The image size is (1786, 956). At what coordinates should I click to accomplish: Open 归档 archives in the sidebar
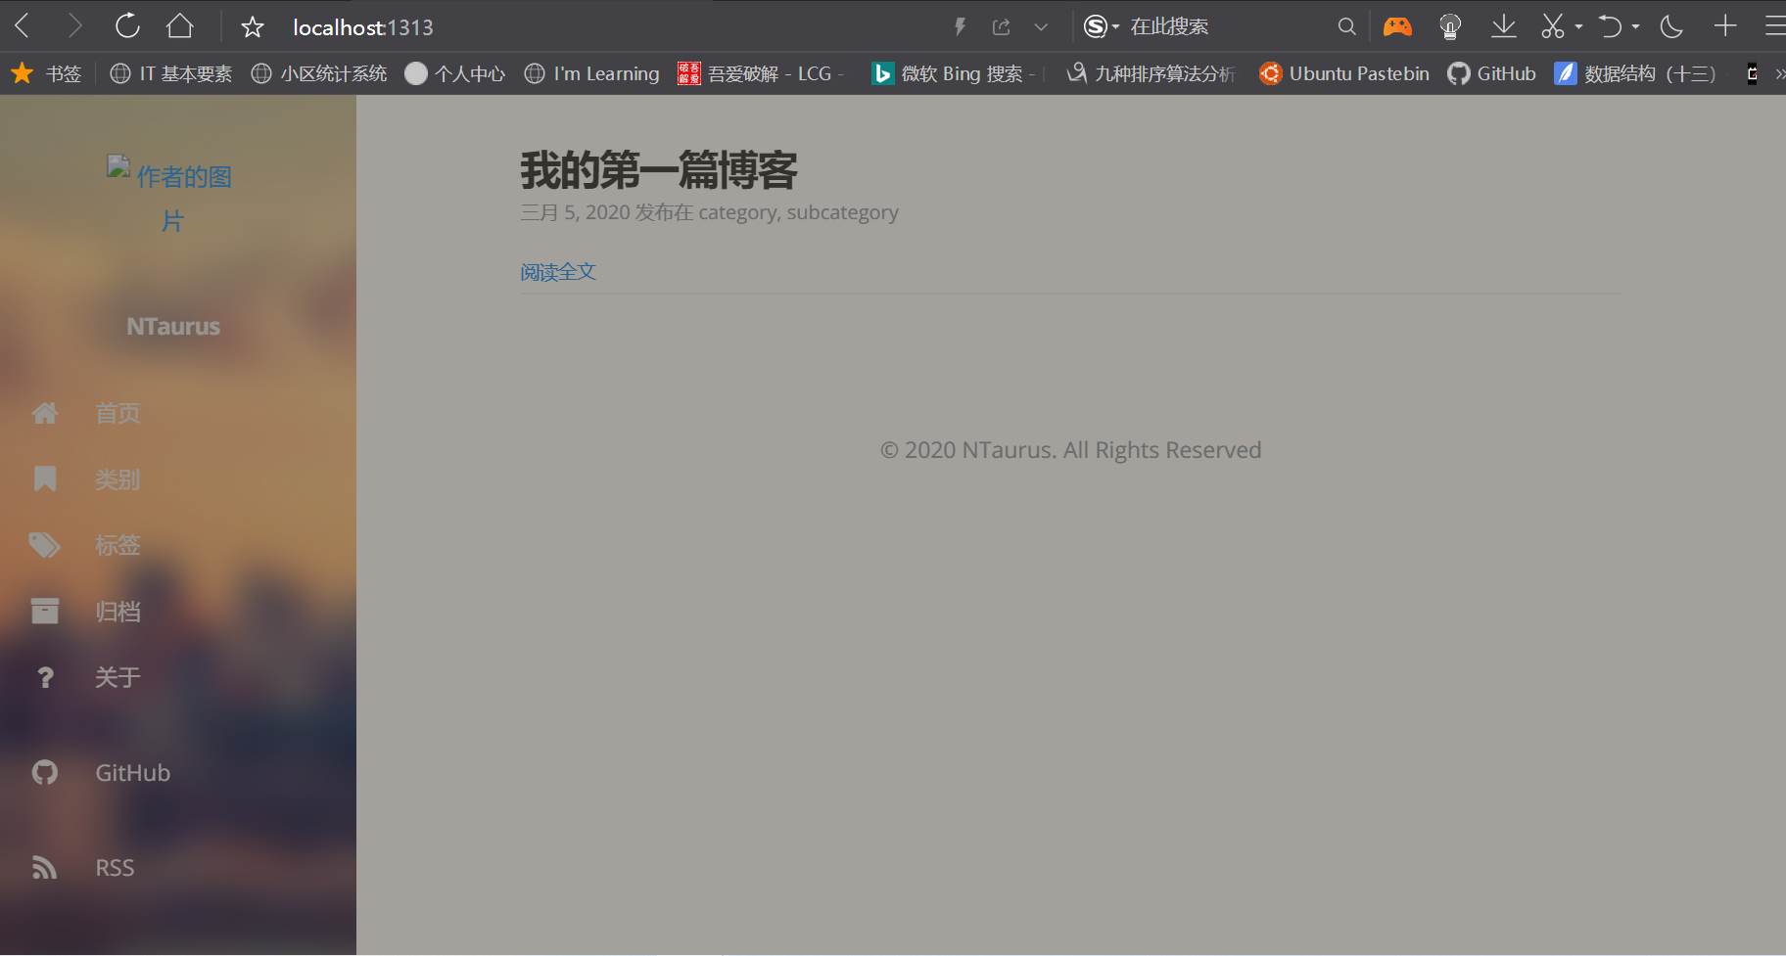click(117, 612)
